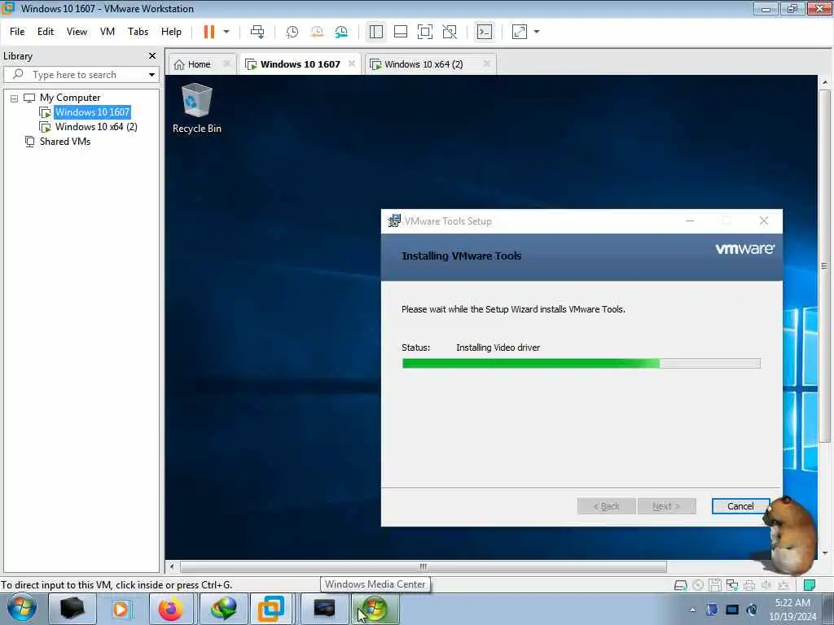The height and width of the screenshot is (625, 834).
Task: Open the Edit menu
Action: (x=46, y=32)
